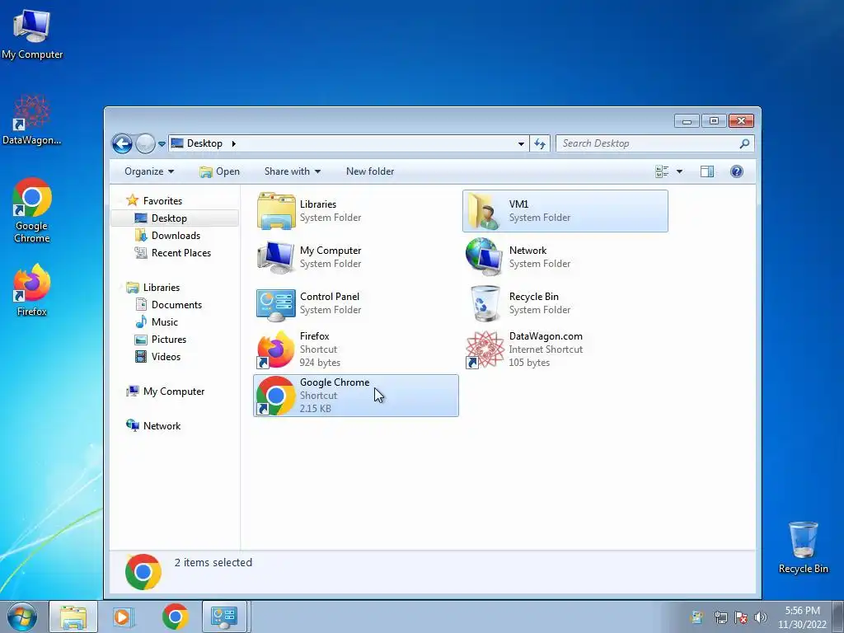Open Recent Places in navigation pane
Image resolution: width=844 pixels, height=633 pixels.
[x=181, y=253]
